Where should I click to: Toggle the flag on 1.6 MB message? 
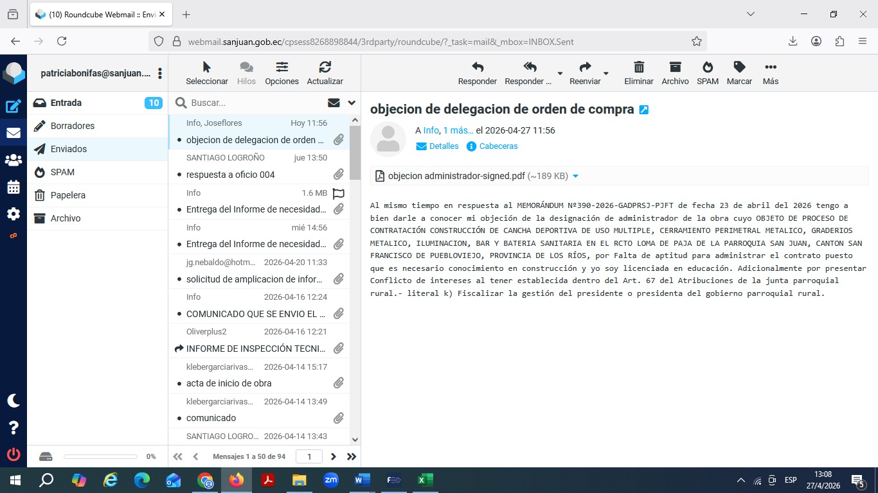[x=339, y=193]
